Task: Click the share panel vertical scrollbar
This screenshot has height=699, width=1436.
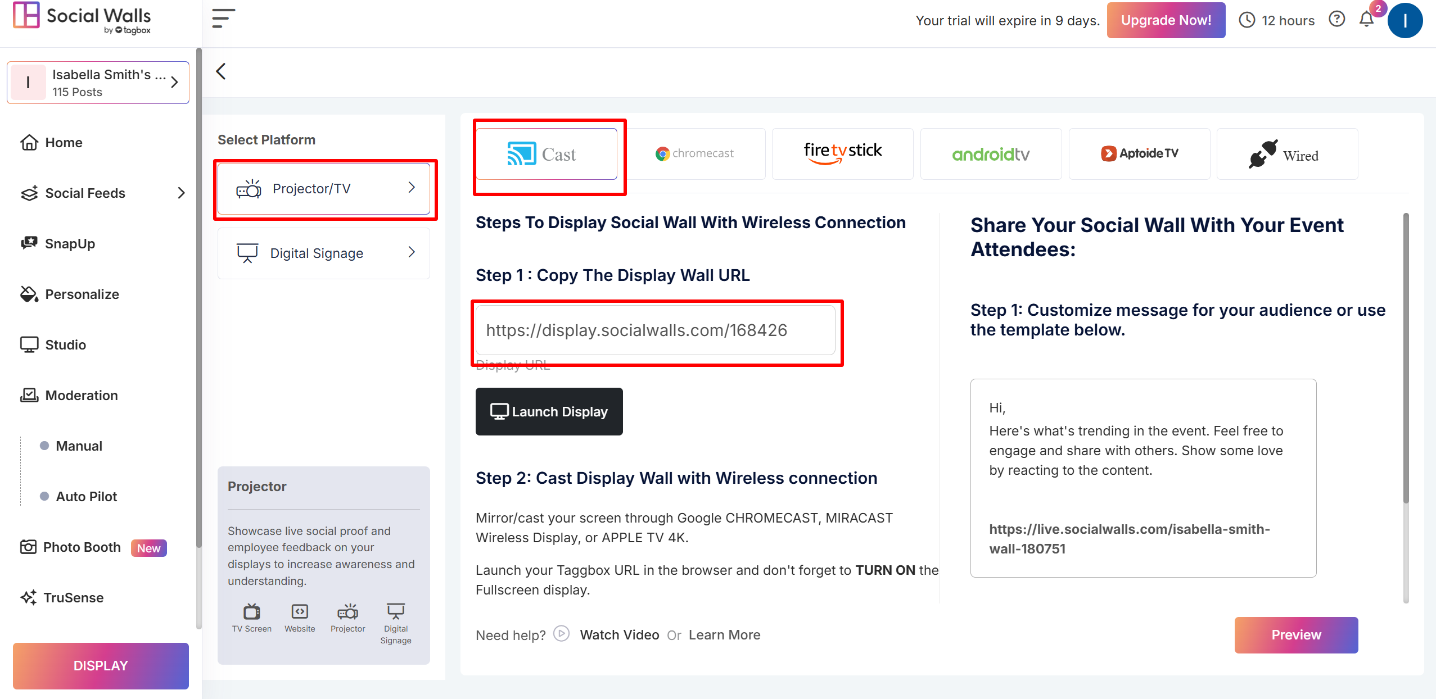Action: 1406,358
